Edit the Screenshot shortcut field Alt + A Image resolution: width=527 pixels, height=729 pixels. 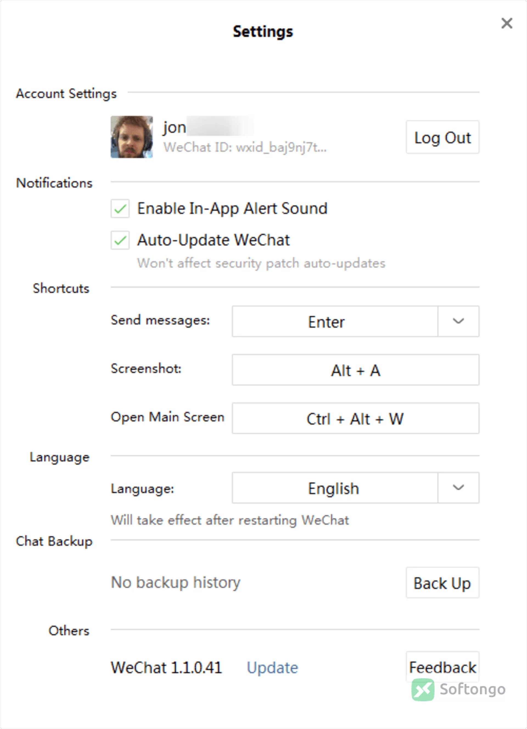coord(355,370)
